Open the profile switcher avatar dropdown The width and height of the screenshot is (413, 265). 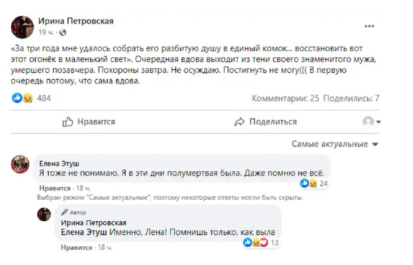point(372,121)
